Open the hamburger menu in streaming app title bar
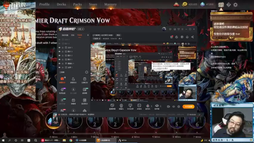This screenshot has height=143, width=254. (x=182, y=29)
